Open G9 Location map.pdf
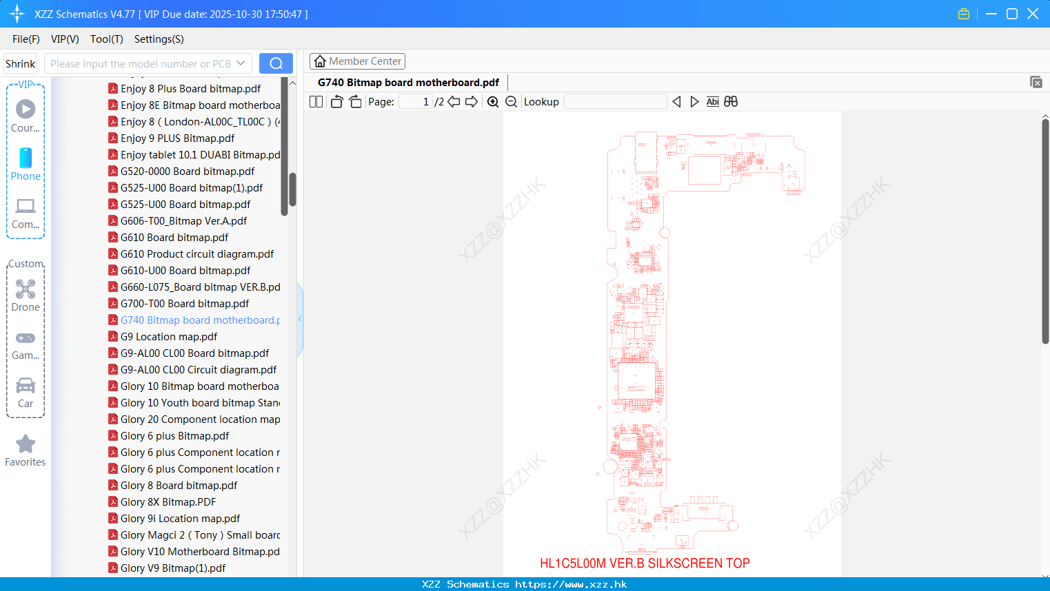 tap(163, 337)
